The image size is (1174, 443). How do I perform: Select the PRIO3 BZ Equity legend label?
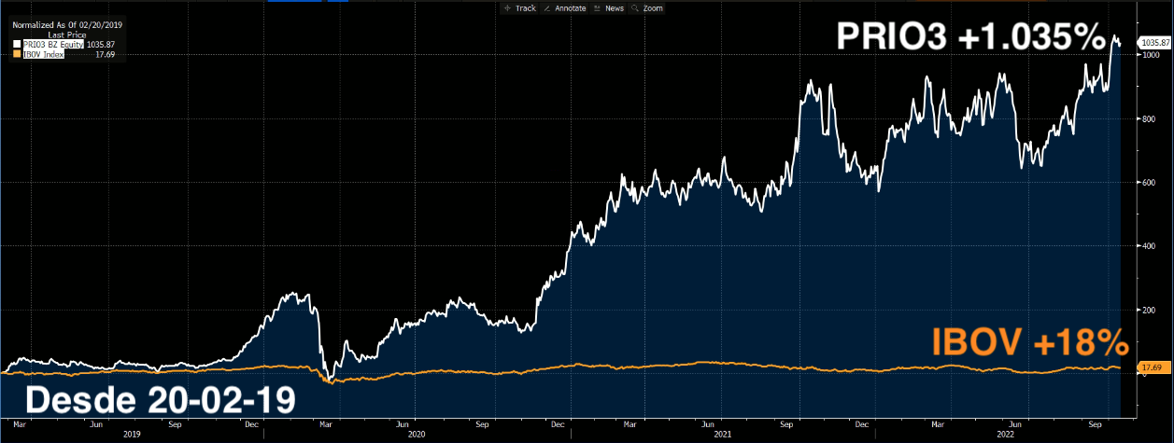54,44
